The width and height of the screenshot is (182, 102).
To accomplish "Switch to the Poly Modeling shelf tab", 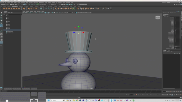I will pos(15,7).
